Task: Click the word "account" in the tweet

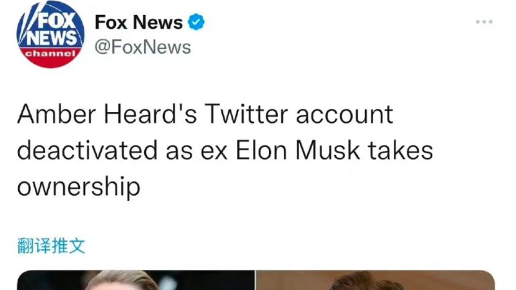Action: coord(344,114)
